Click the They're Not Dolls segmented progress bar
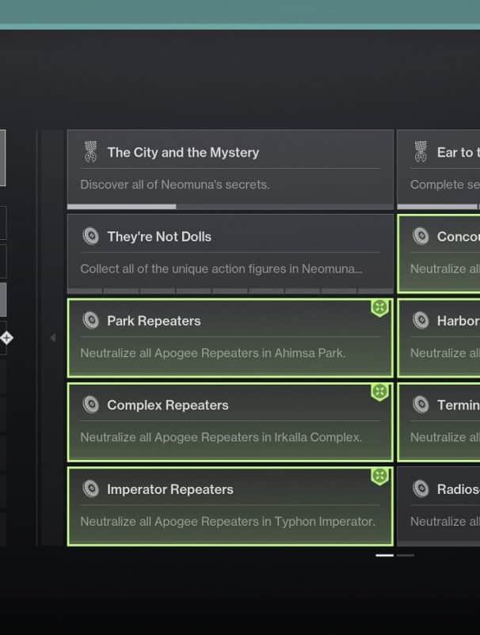This screenshot has width=480, height=635. pyautogui.click(x=230, y=291)
